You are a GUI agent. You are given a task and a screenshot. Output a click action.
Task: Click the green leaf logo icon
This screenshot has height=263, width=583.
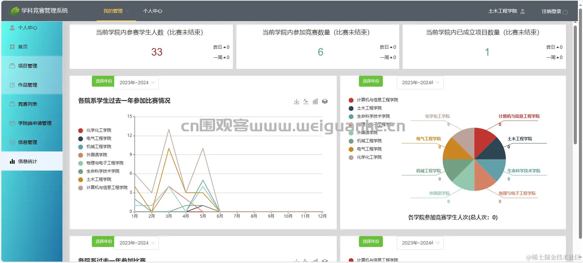click(14, 11)
